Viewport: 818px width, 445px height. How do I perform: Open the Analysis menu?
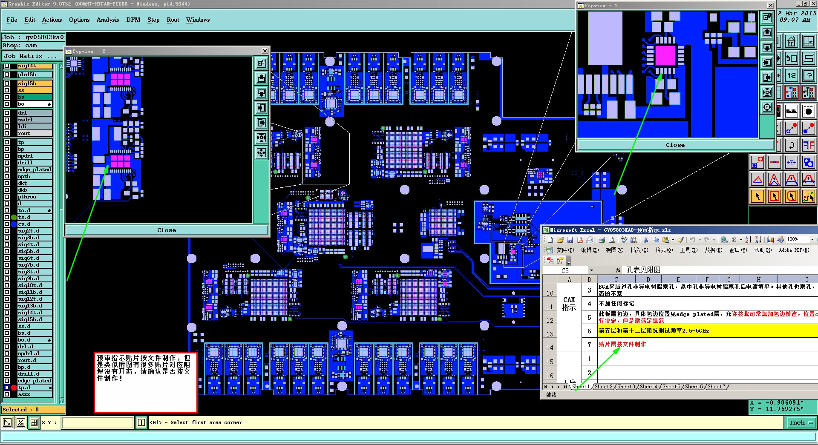coord(108,20)
